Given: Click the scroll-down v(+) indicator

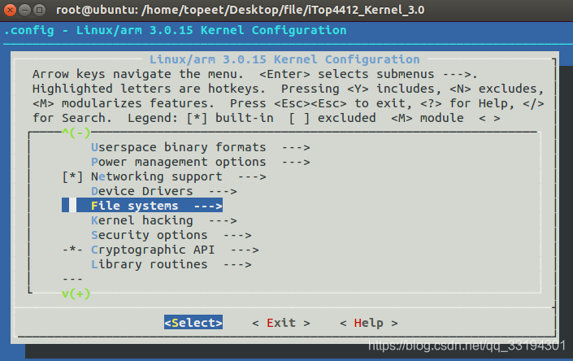Looking at the screenshot, I should point(76,294).
